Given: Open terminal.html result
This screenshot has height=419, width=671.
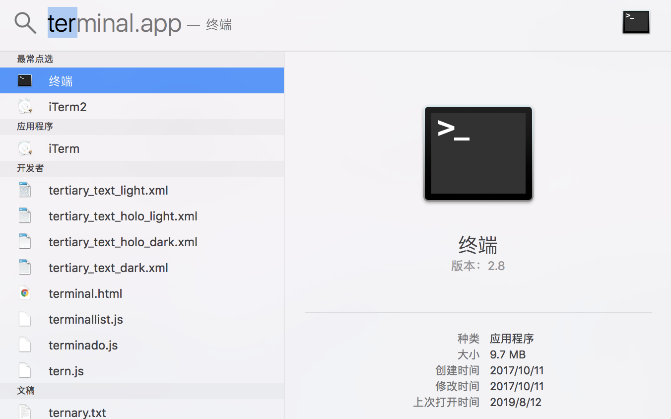Looking at the screenshot, I should (x=142, y=293).
